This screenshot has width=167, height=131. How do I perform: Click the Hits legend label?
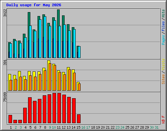[x=163, y=13]
